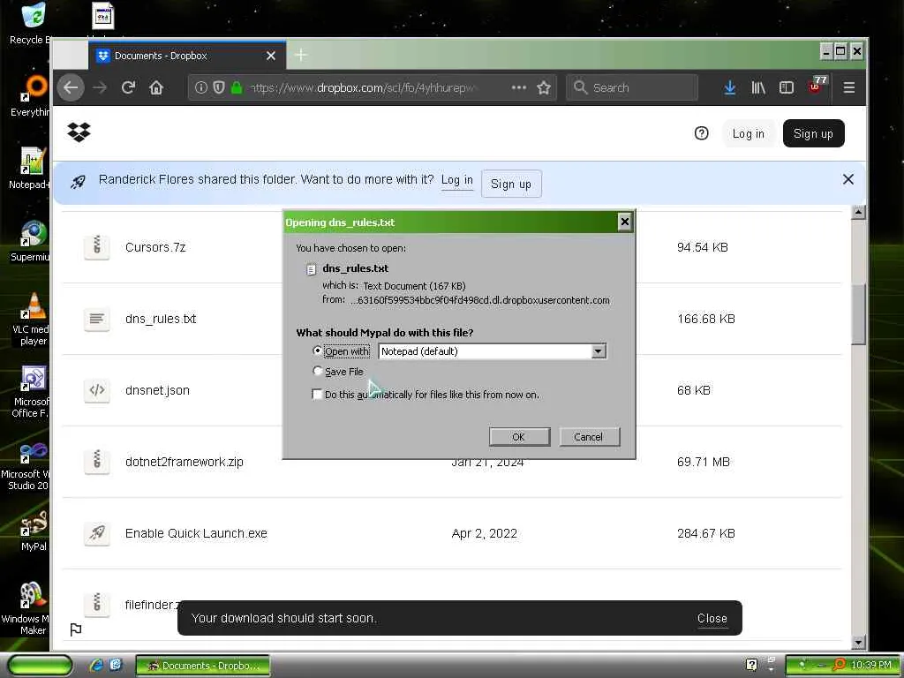Open the browser hamburger menu

(x=848, y=87)
